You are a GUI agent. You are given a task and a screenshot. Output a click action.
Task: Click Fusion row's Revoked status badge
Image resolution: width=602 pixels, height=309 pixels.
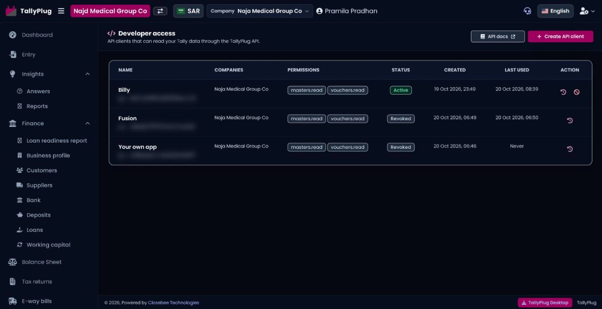point(401,119)
